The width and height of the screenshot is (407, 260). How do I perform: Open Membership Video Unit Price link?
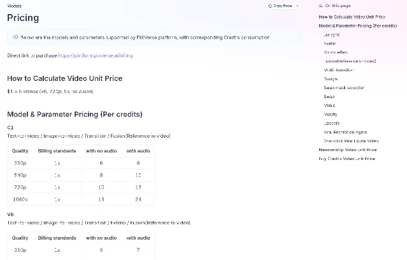coord(348,150)
